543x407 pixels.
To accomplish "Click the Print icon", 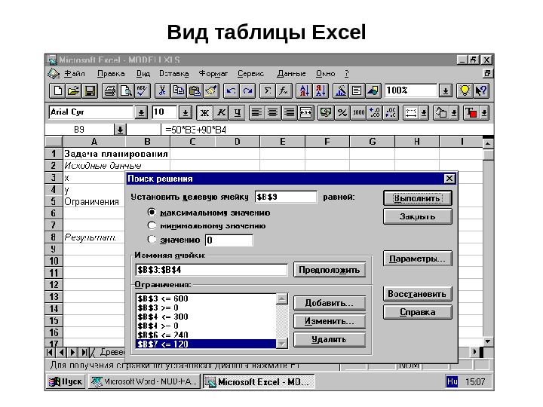I will [x=110, y=91].
